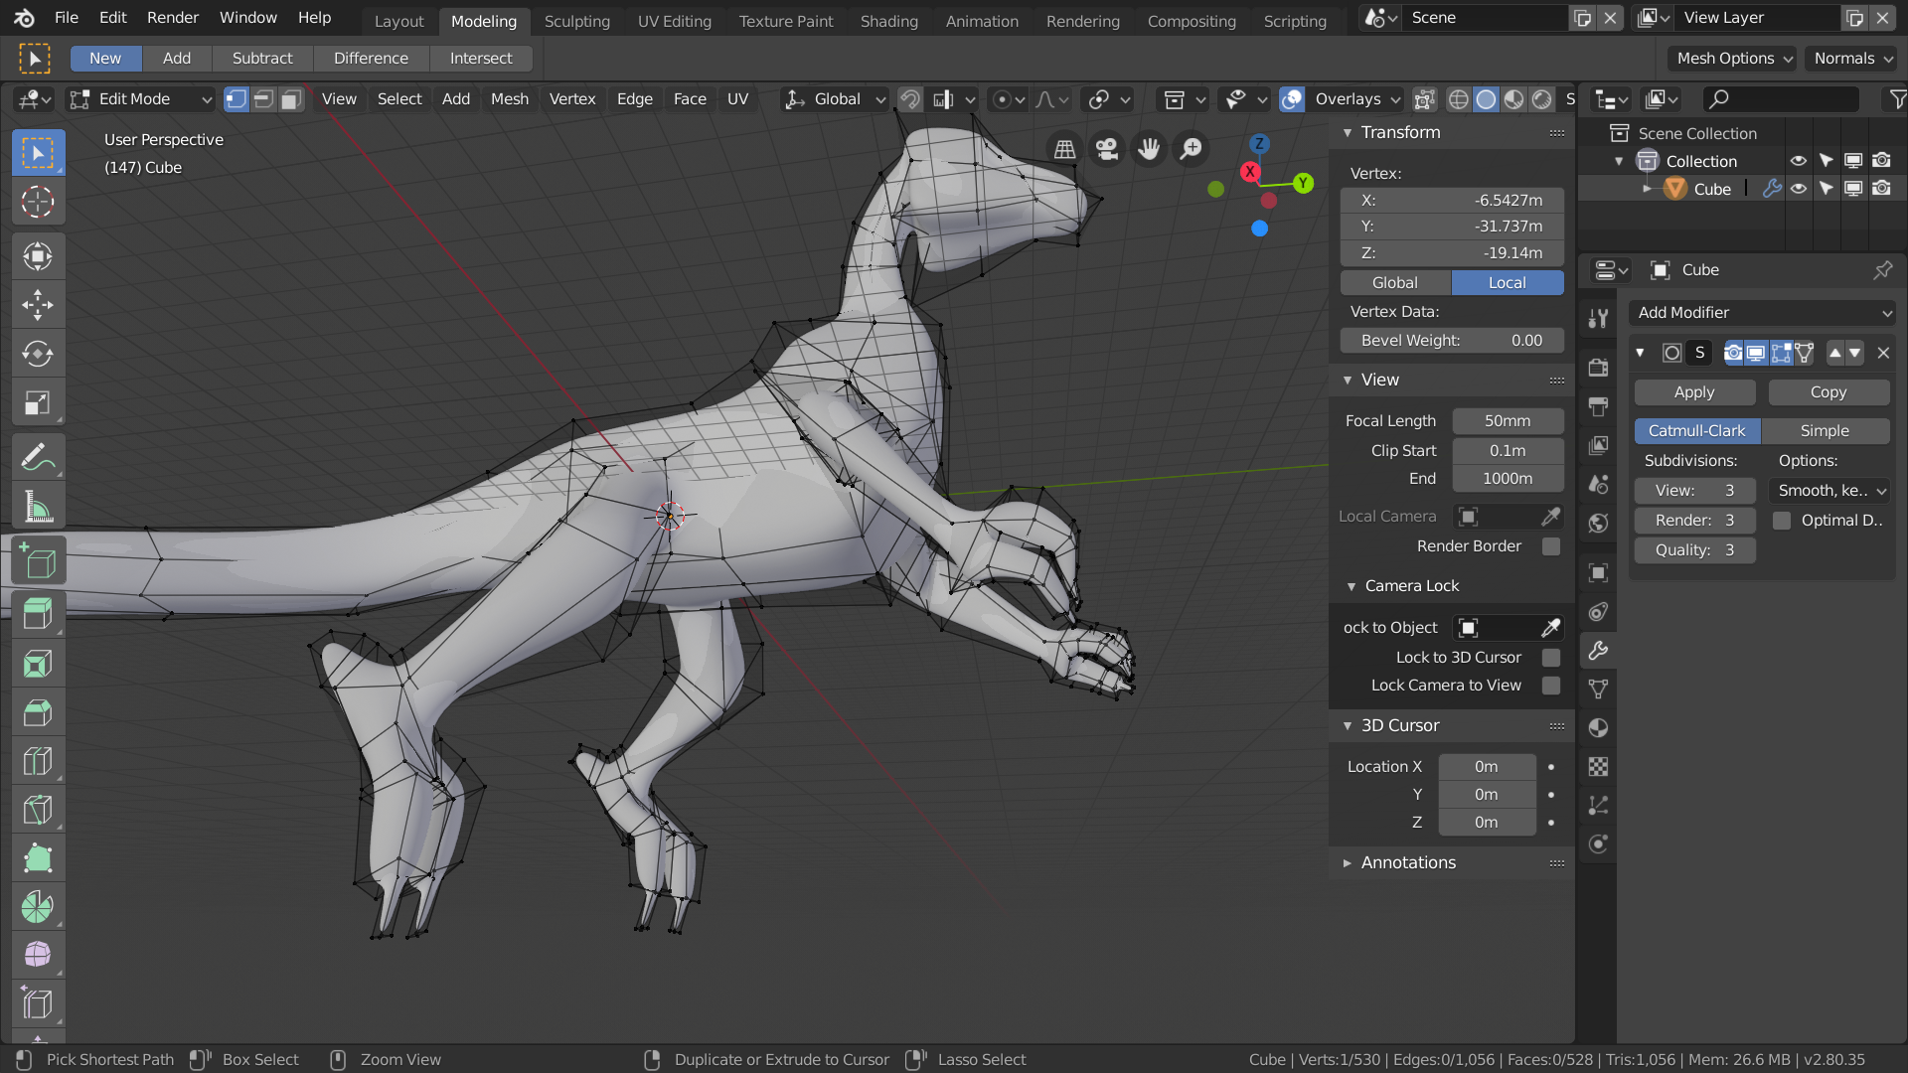Select the Measure tool
1908x1073 pixels.
(38, 507)
